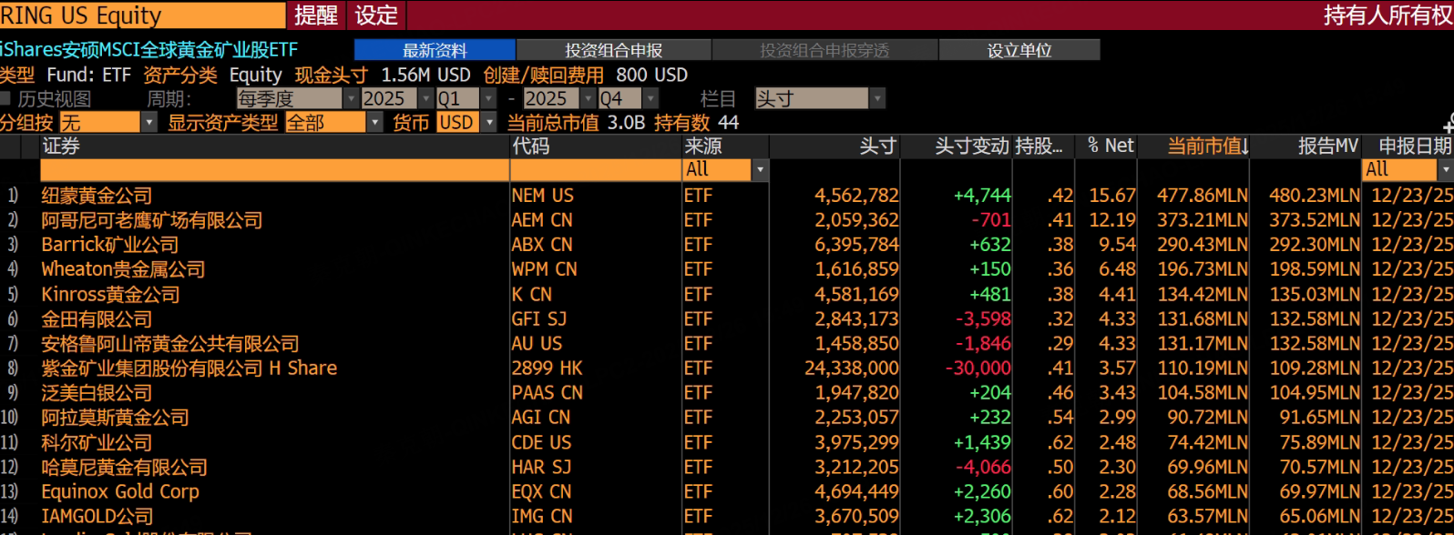
Task: Switch to the 最新资料 tab
Action: pyautogui.click(x=435, y=50)
